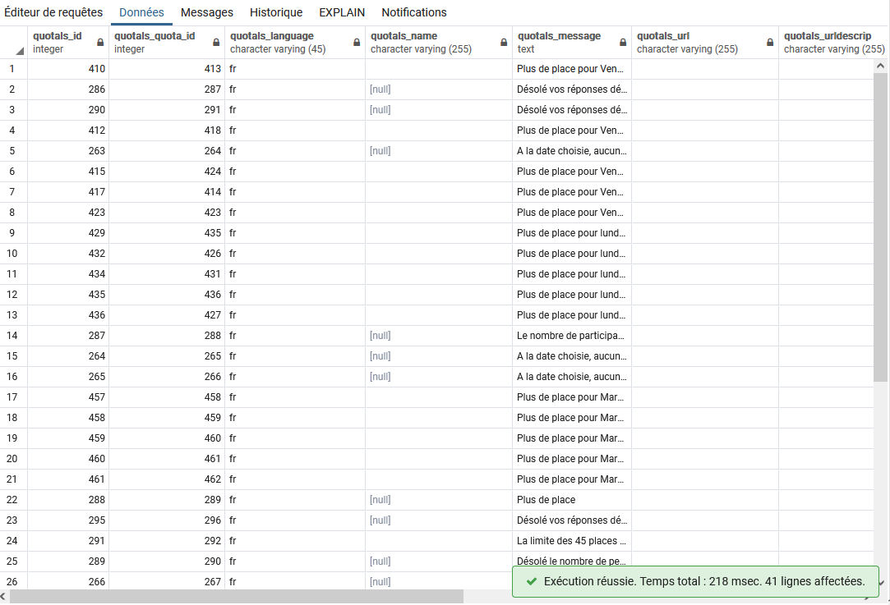Click the lock icon in quotals_id header
Viewport: 890px width, 605px height.
tap(100, 43)
